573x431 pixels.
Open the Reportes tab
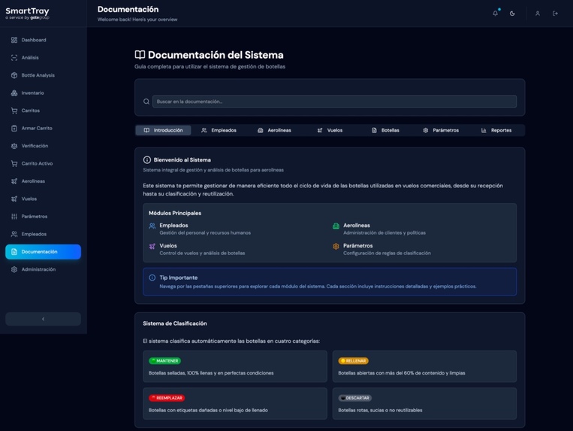pos(496,130)
